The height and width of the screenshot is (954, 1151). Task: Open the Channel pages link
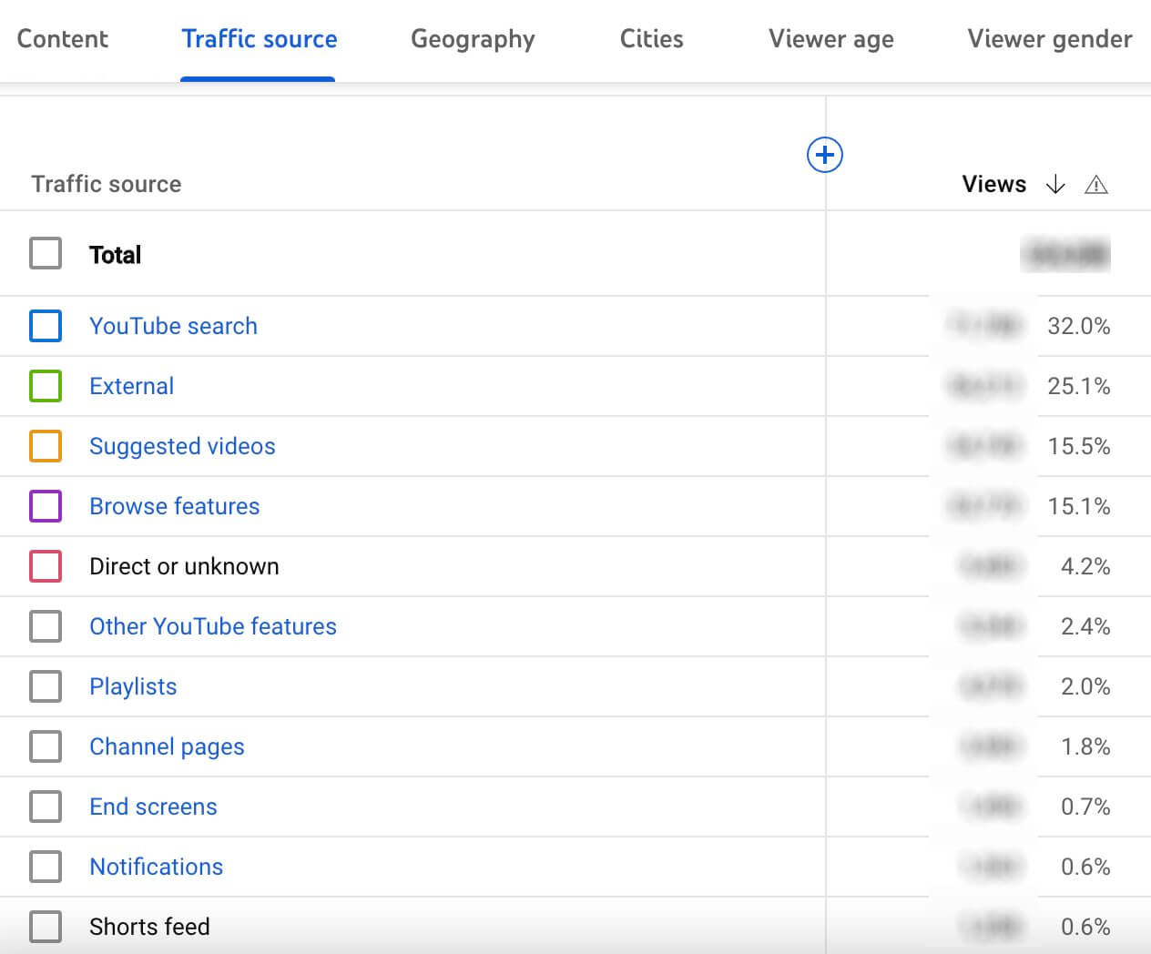pos(167,746)
